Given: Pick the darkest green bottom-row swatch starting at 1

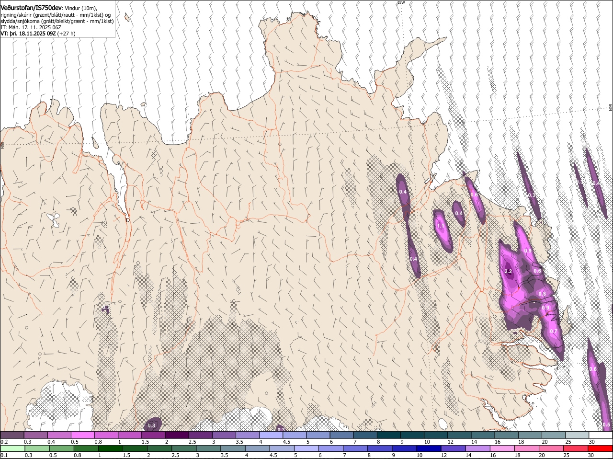Looking at the screenshot, I should tap(111, 448).
